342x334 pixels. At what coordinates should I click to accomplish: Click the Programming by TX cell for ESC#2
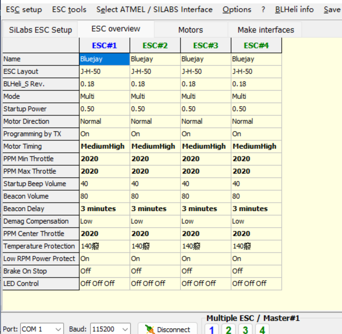tap(155, 134)
